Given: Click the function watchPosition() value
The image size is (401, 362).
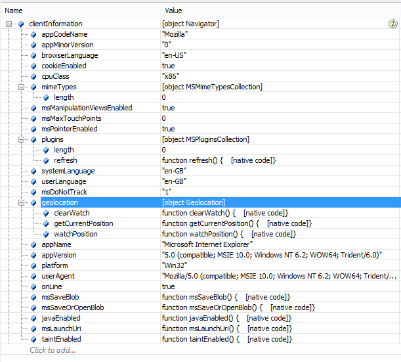Looking at the screenshot, I should (x=229, y=234).
